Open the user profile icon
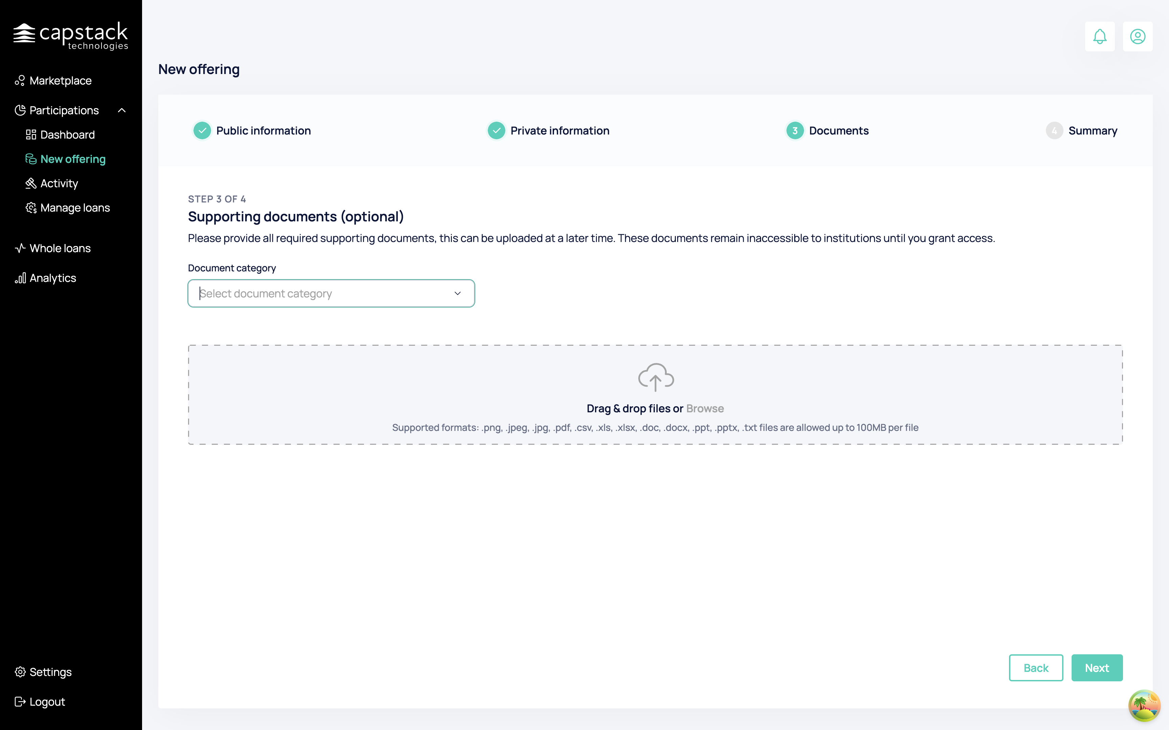Screen dimensions: 1169x730 coord(1137,36)
